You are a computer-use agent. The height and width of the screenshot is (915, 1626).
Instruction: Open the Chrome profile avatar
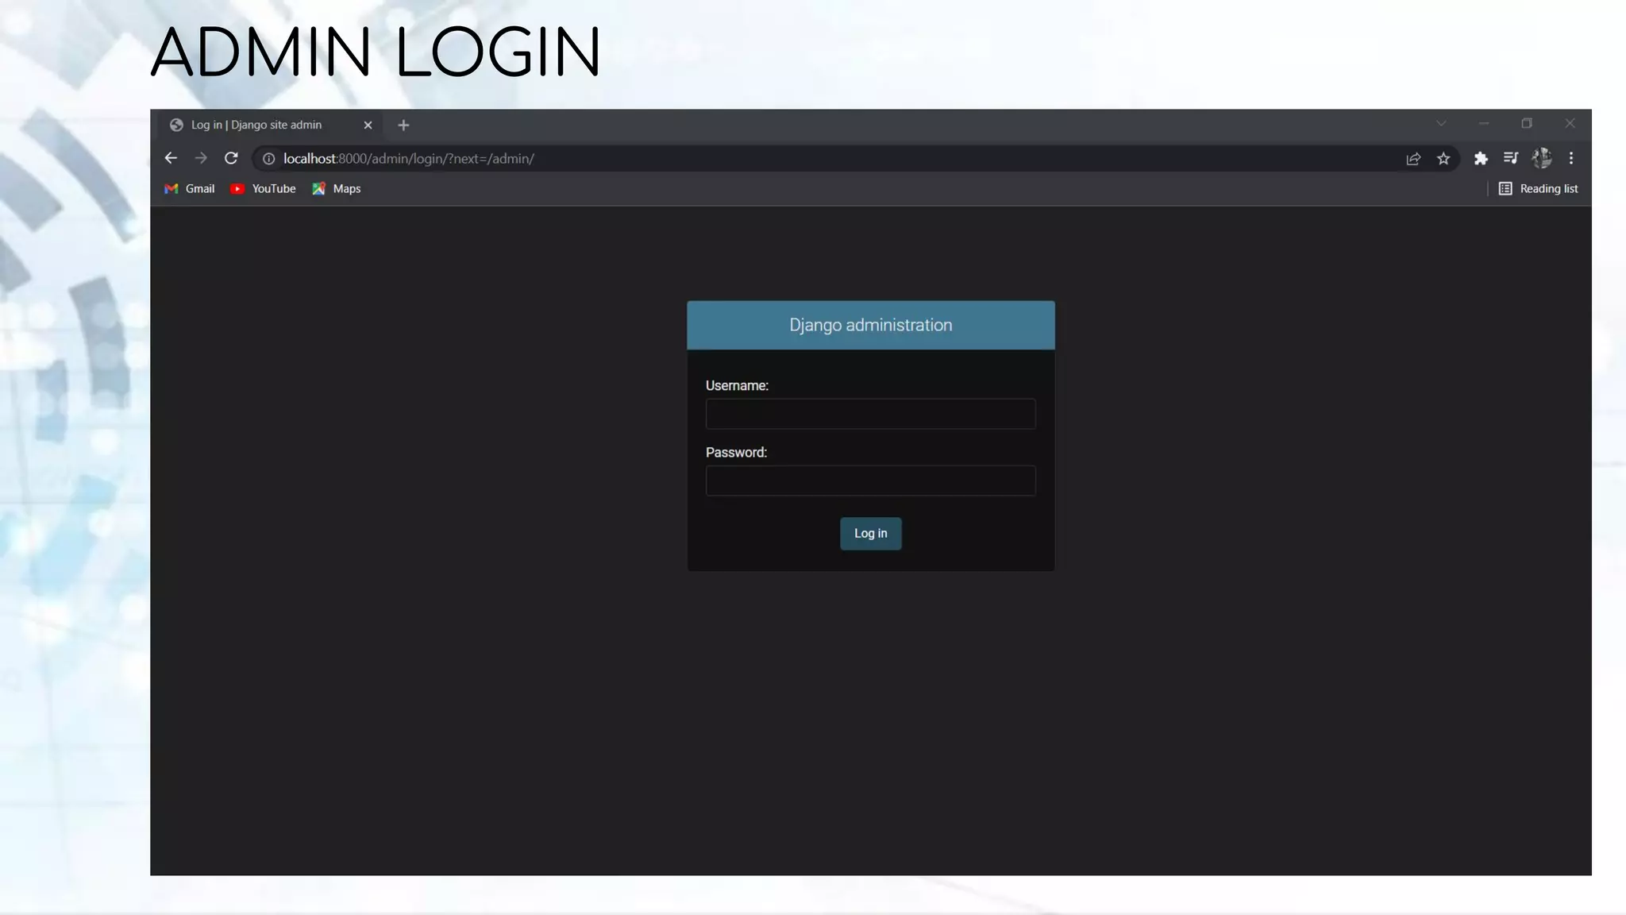[1542, 158]
